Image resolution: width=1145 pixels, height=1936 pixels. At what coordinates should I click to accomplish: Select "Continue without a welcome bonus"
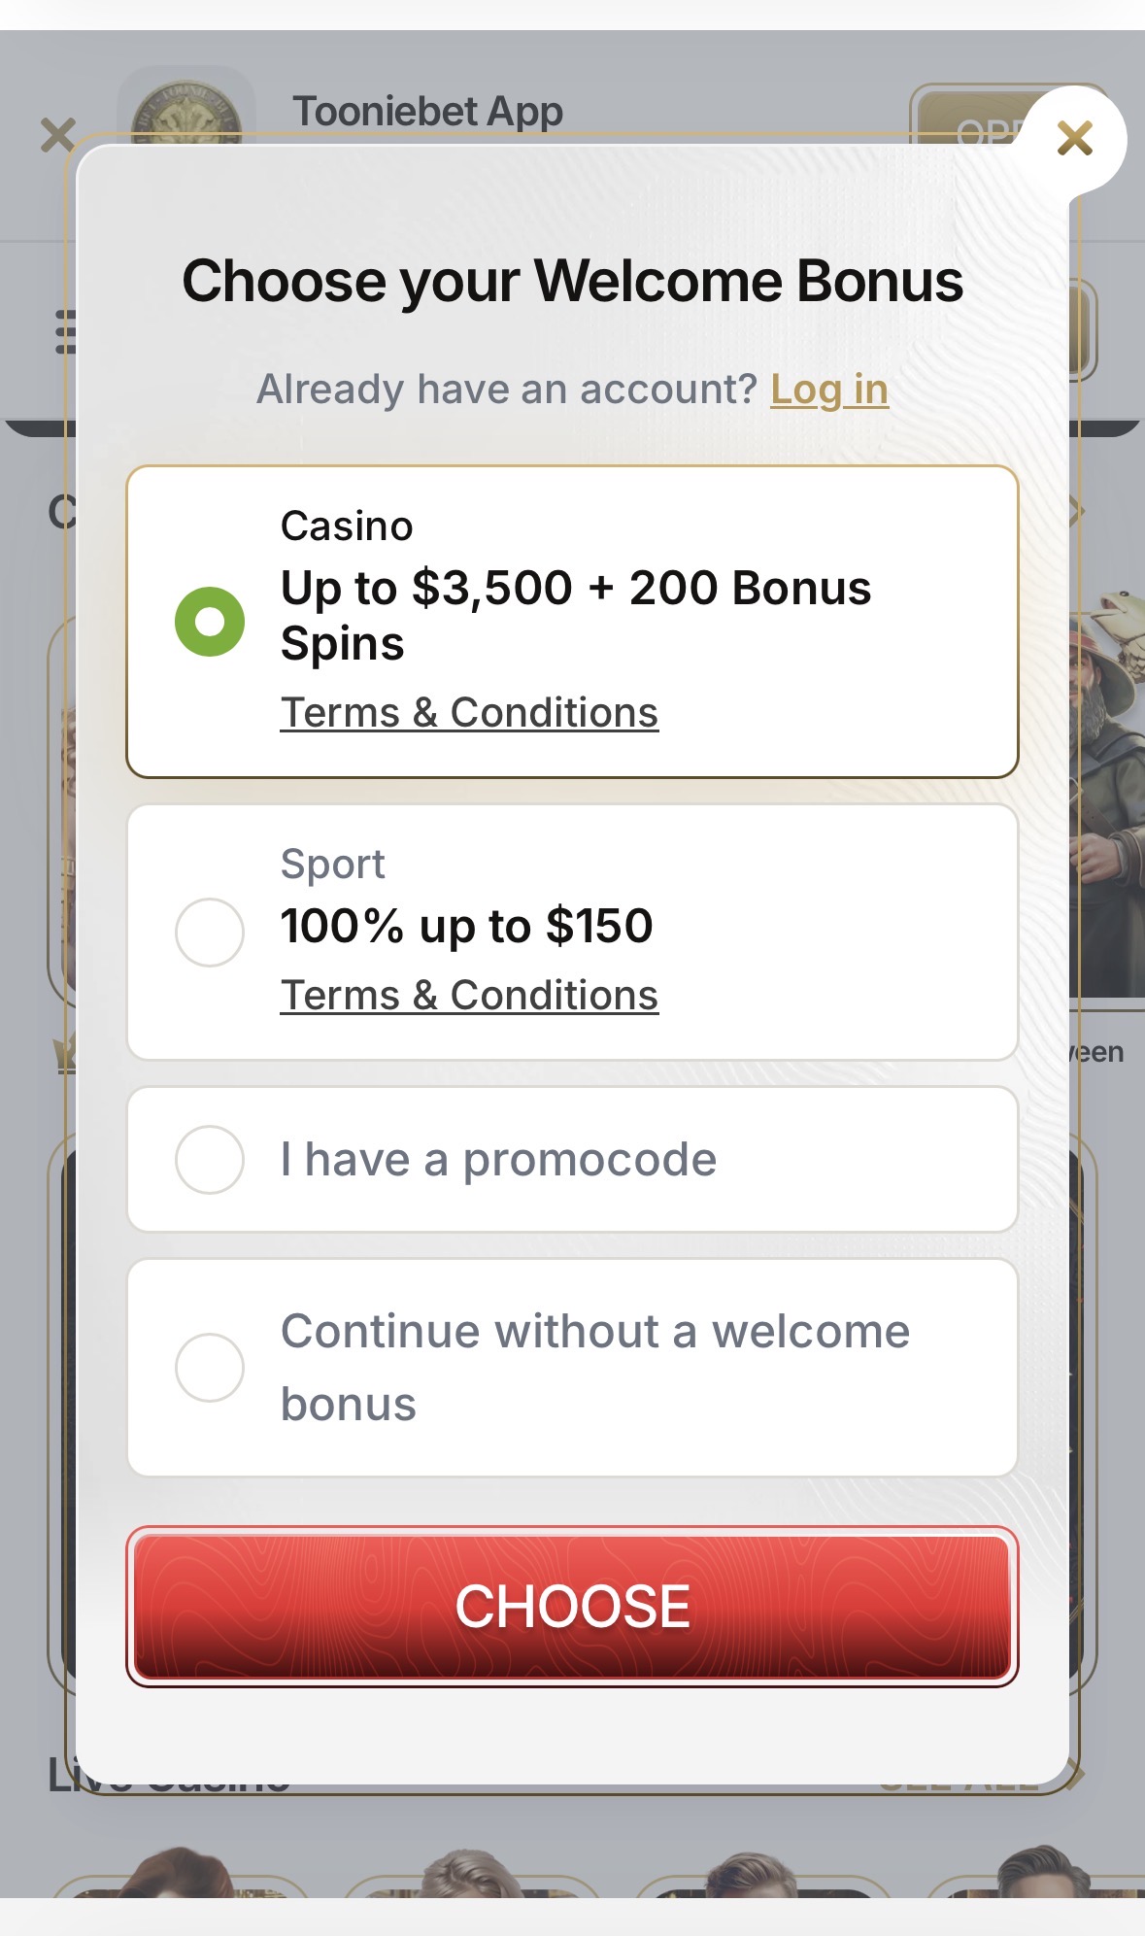point(210,1368)
